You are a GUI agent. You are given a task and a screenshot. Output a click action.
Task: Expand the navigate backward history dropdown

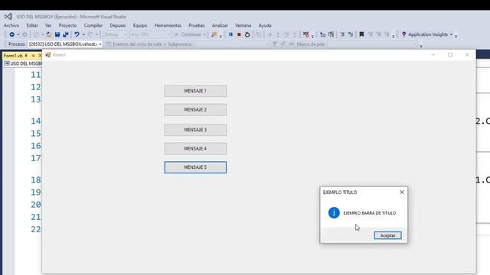pos(18,34)
